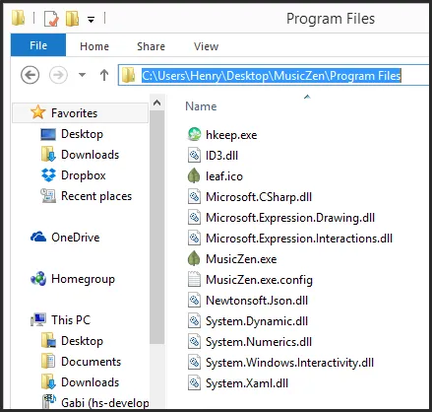432x412 pixels.
Task: Sort by the Name column header
Action: coord(201,106)
